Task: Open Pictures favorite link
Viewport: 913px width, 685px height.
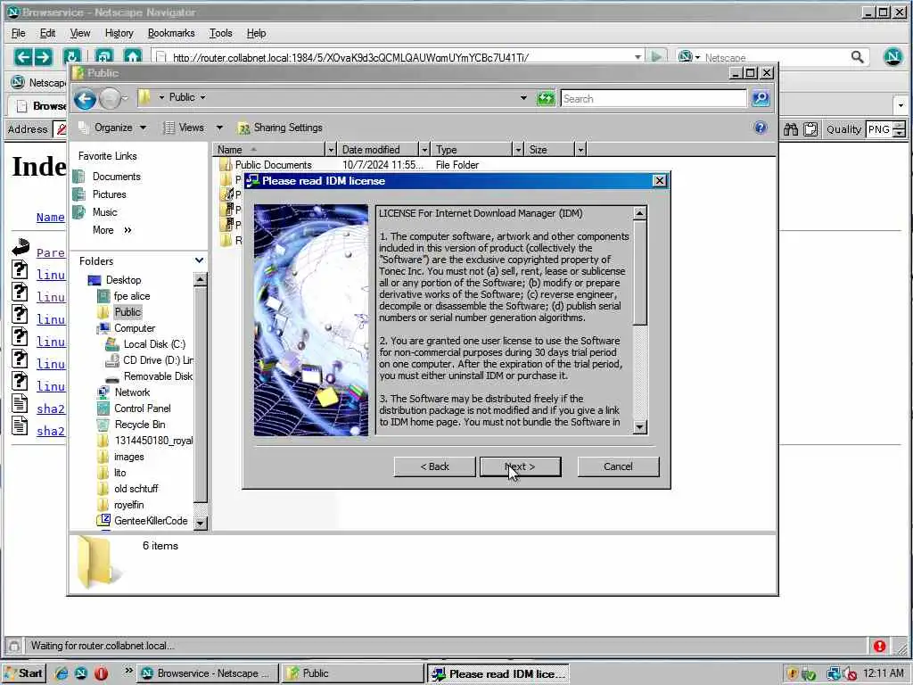Action: (109, 194)
